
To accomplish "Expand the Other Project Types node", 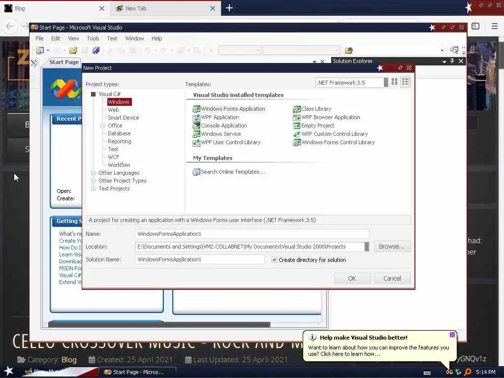I will coord(93,181).
